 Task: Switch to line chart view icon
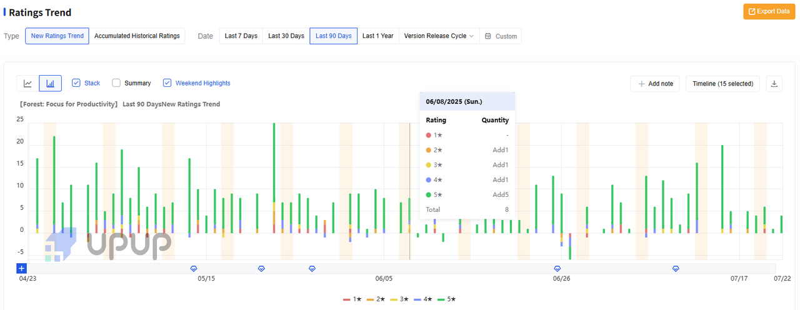pyautogui.click(x=28, y=83)
